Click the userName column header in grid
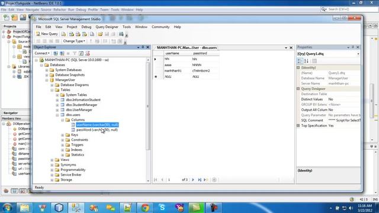 click(x=177, y=53)
